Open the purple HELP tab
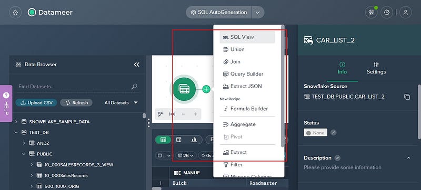421x190 pixels. [x=6, y=103]
